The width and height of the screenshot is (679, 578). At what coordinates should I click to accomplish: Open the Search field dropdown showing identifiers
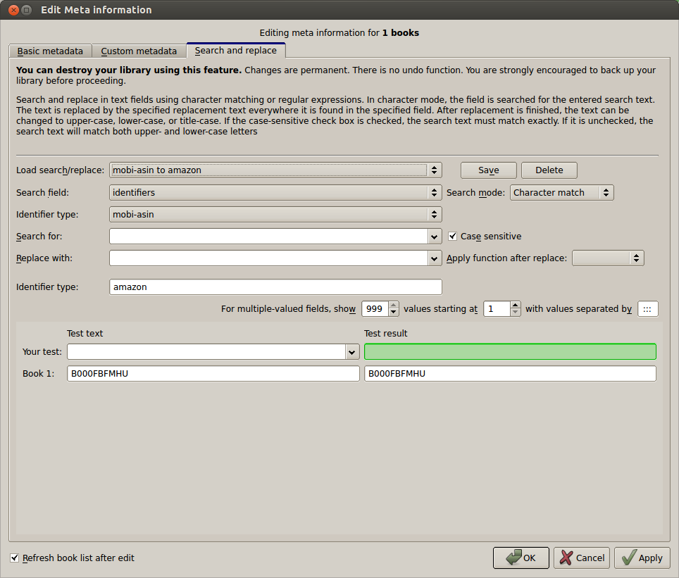point(275,193)
